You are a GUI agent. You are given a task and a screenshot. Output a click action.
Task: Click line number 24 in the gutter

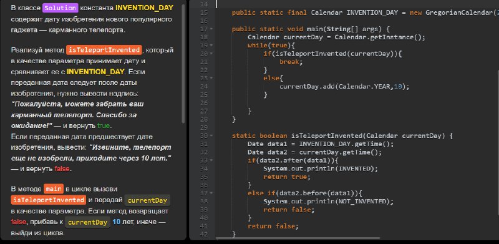point(204,86)
